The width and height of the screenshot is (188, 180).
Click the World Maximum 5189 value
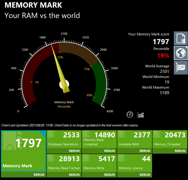tap(165, 93)
